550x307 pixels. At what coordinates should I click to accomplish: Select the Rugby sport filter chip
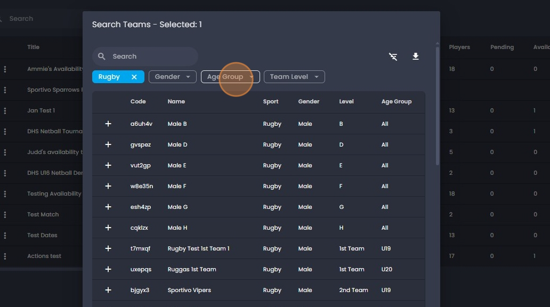[x=118, y=77]
